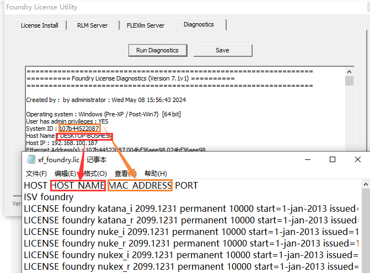Click the 'LICENSE foundry nuke_r' line

191,243
